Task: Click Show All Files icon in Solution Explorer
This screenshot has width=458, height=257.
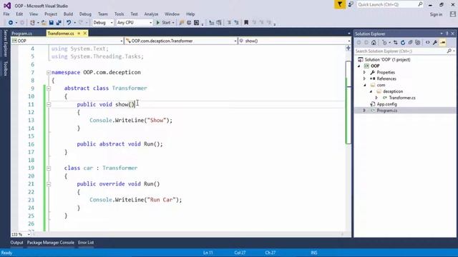Action: 418,43
